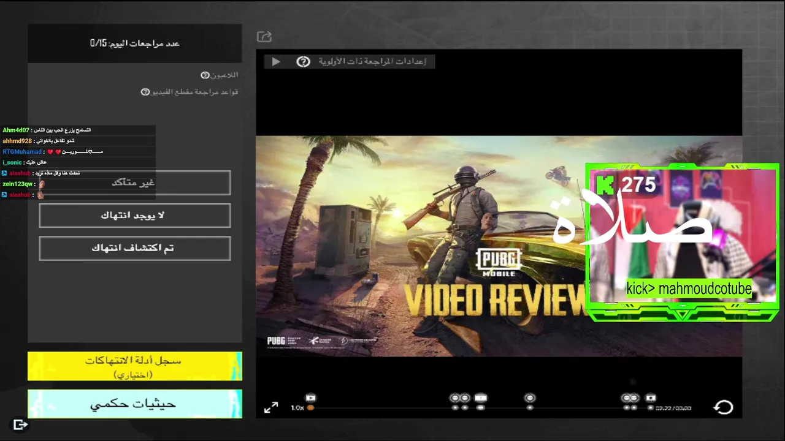Jump to the wide film-strip marker mid-timeline
Viewport: 785px width, 441px height.
[481, 398]
